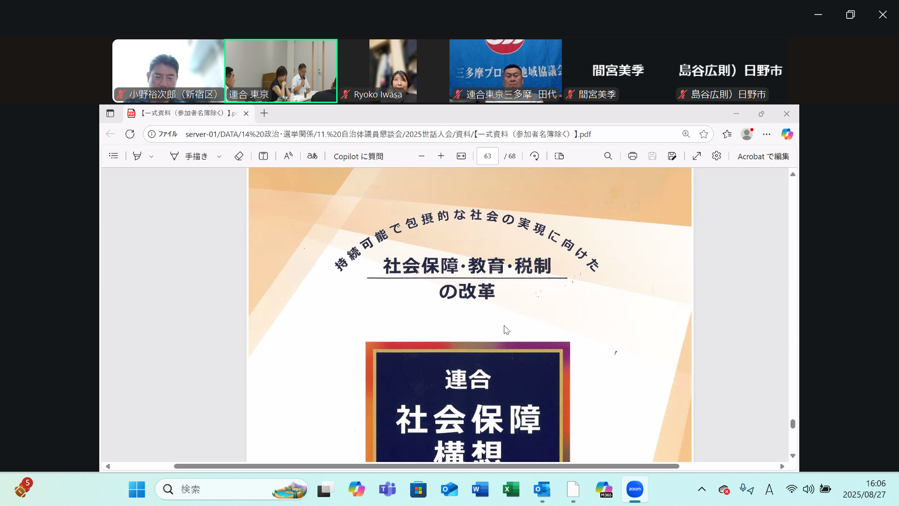Click the zoom magnifier in address bar
899x506 pixels.
pos(686,134)
